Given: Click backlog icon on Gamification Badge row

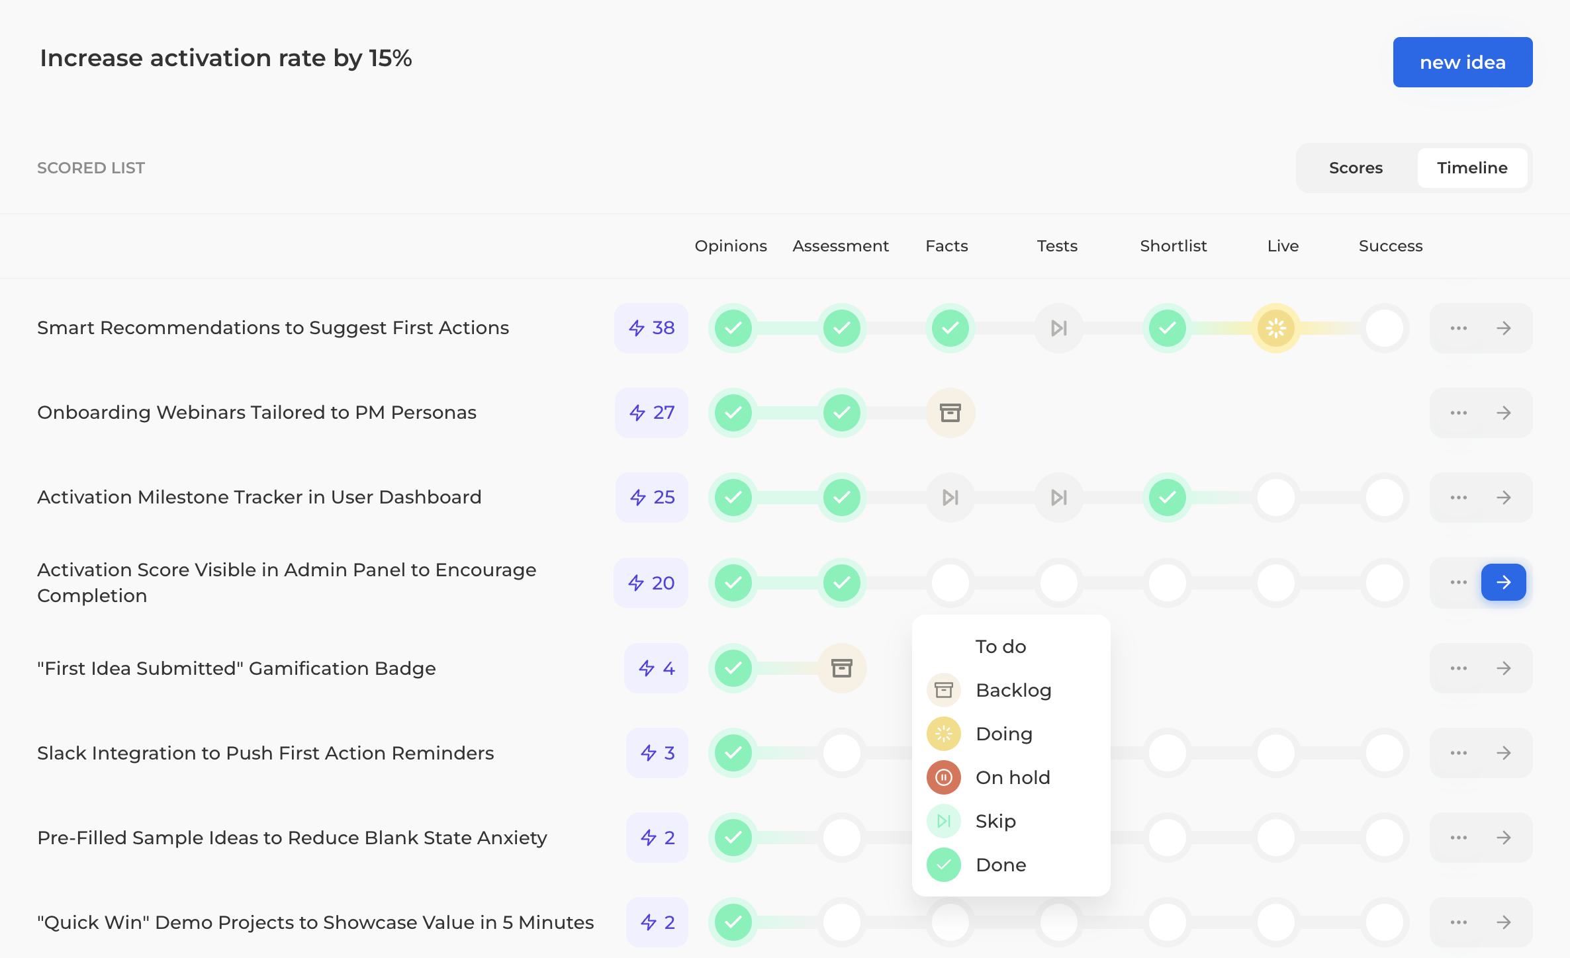Looking at the screenshot, I should (841, 668).
